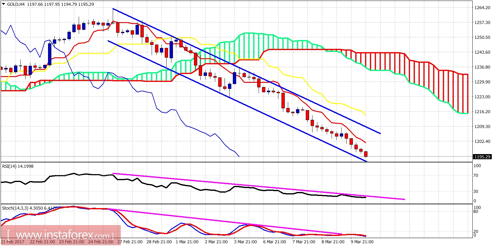Click the 1264.20 price axis label
Image resolution: width=493 pixels, height=246 pixels.
pyautogui.click(x=482, y=8)
